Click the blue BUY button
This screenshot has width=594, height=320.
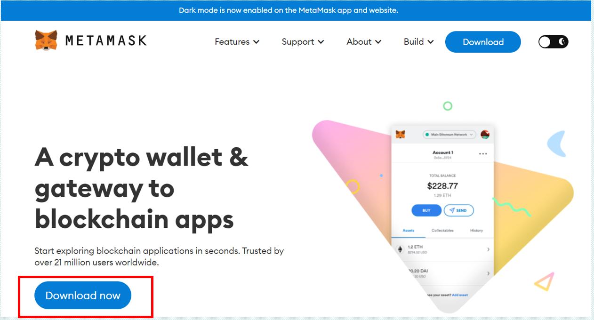point(426,210)
